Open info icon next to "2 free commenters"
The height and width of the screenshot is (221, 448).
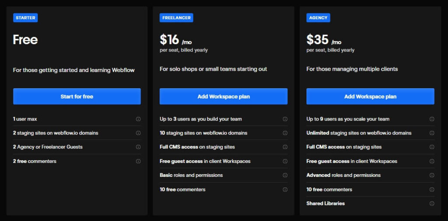pyautogui.click(x=138, y=161)
